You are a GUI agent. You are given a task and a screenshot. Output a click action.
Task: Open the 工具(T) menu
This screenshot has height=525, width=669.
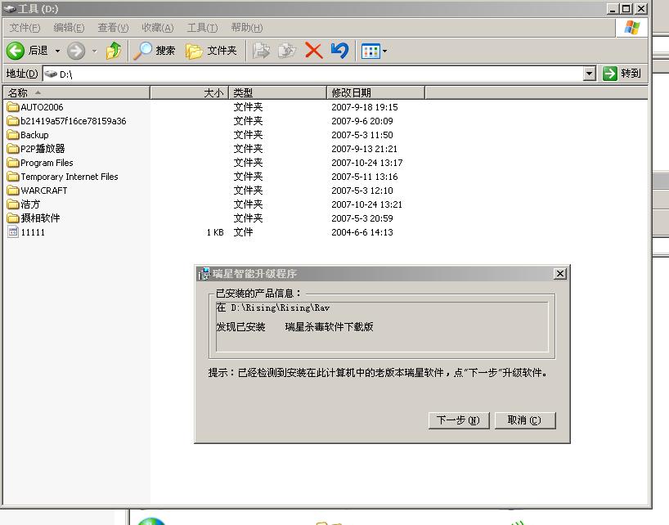202,28
